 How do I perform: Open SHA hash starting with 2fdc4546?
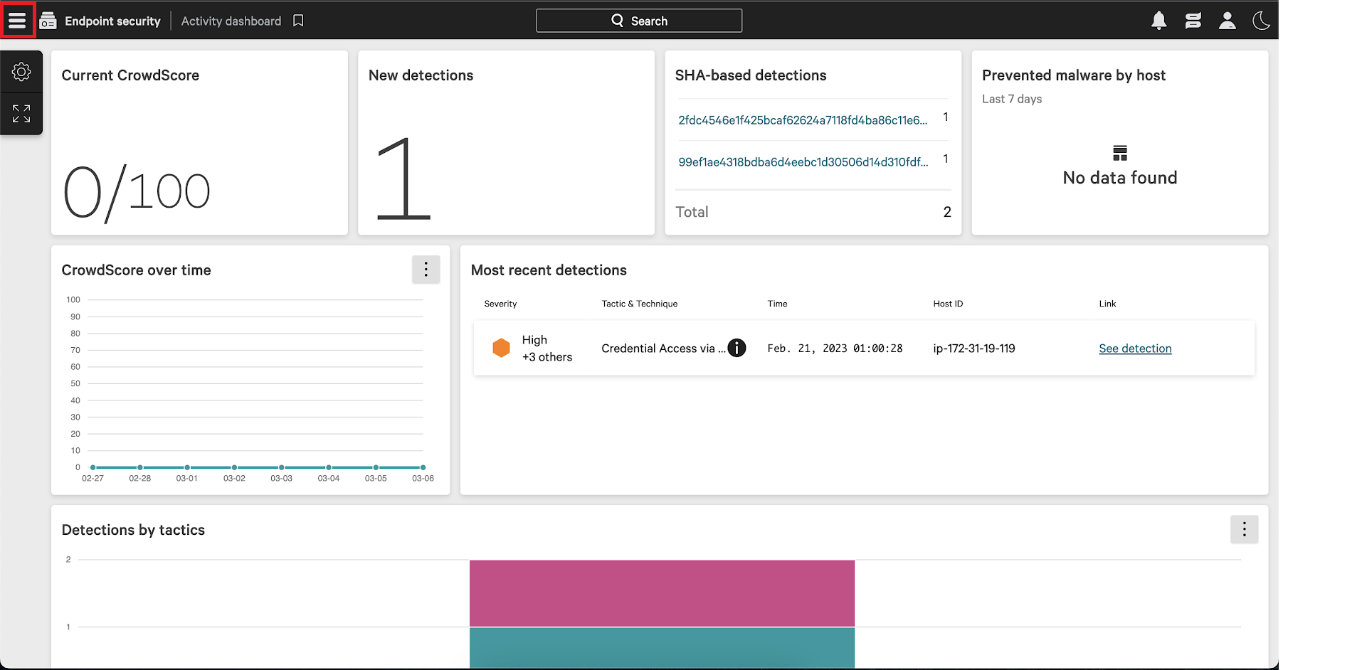(x=802, y=120)
